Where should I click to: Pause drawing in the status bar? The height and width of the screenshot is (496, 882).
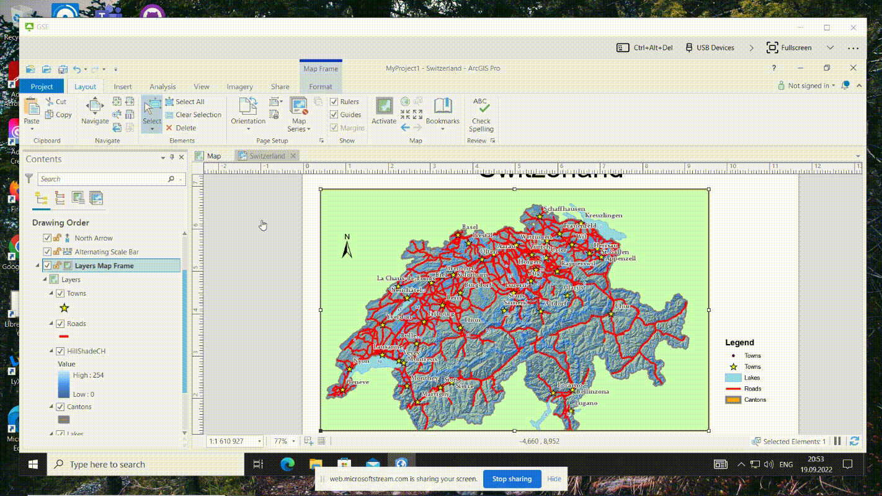point(837,441)
